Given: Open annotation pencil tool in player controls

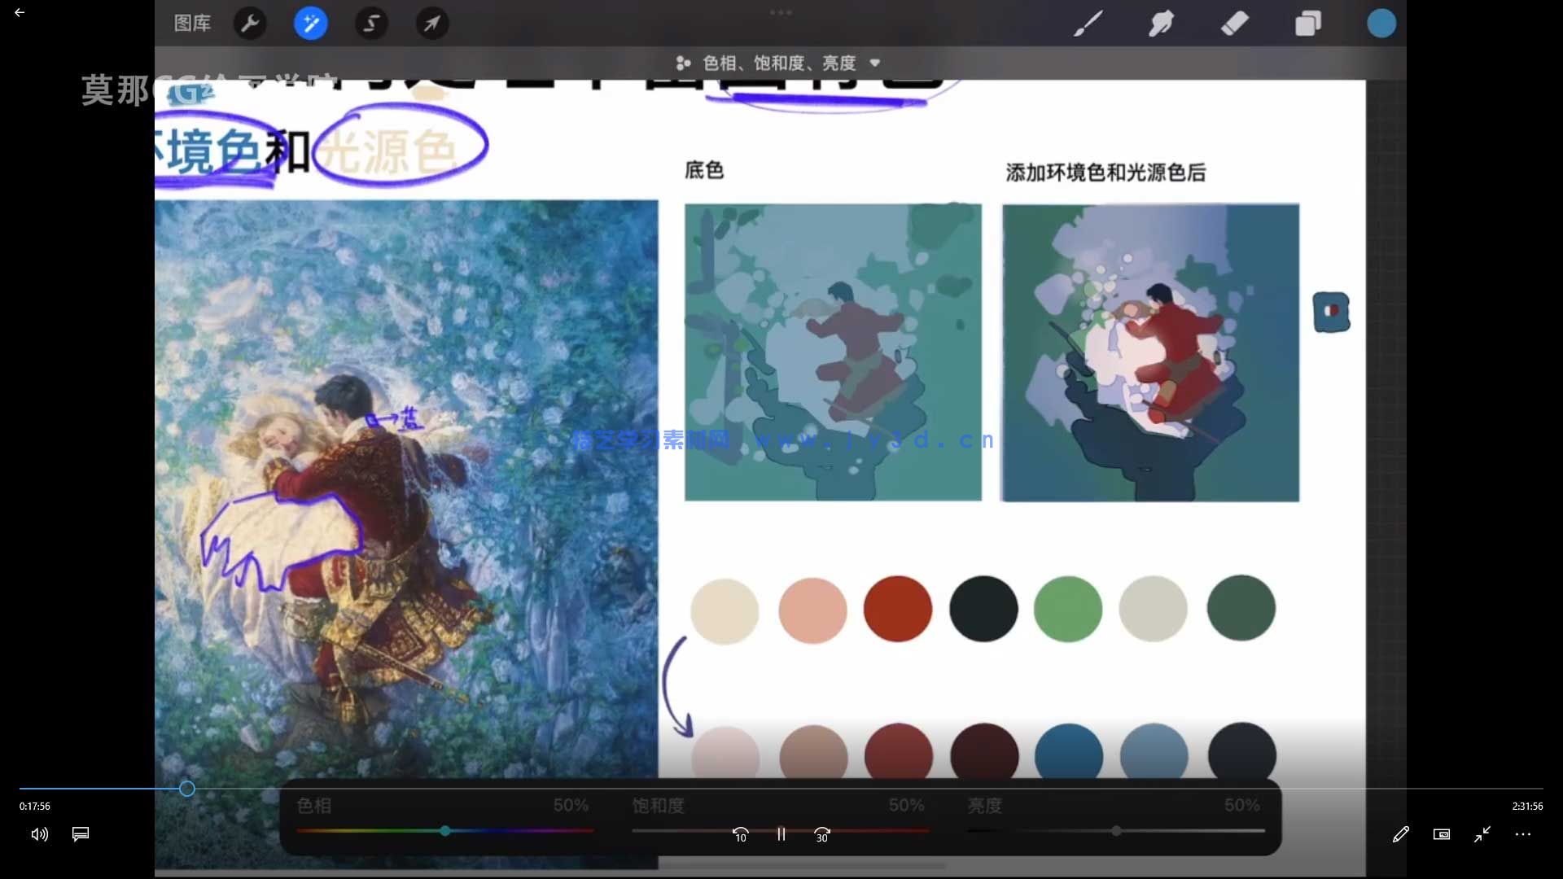Looking at the screenshot, I should pos(1401,834).
